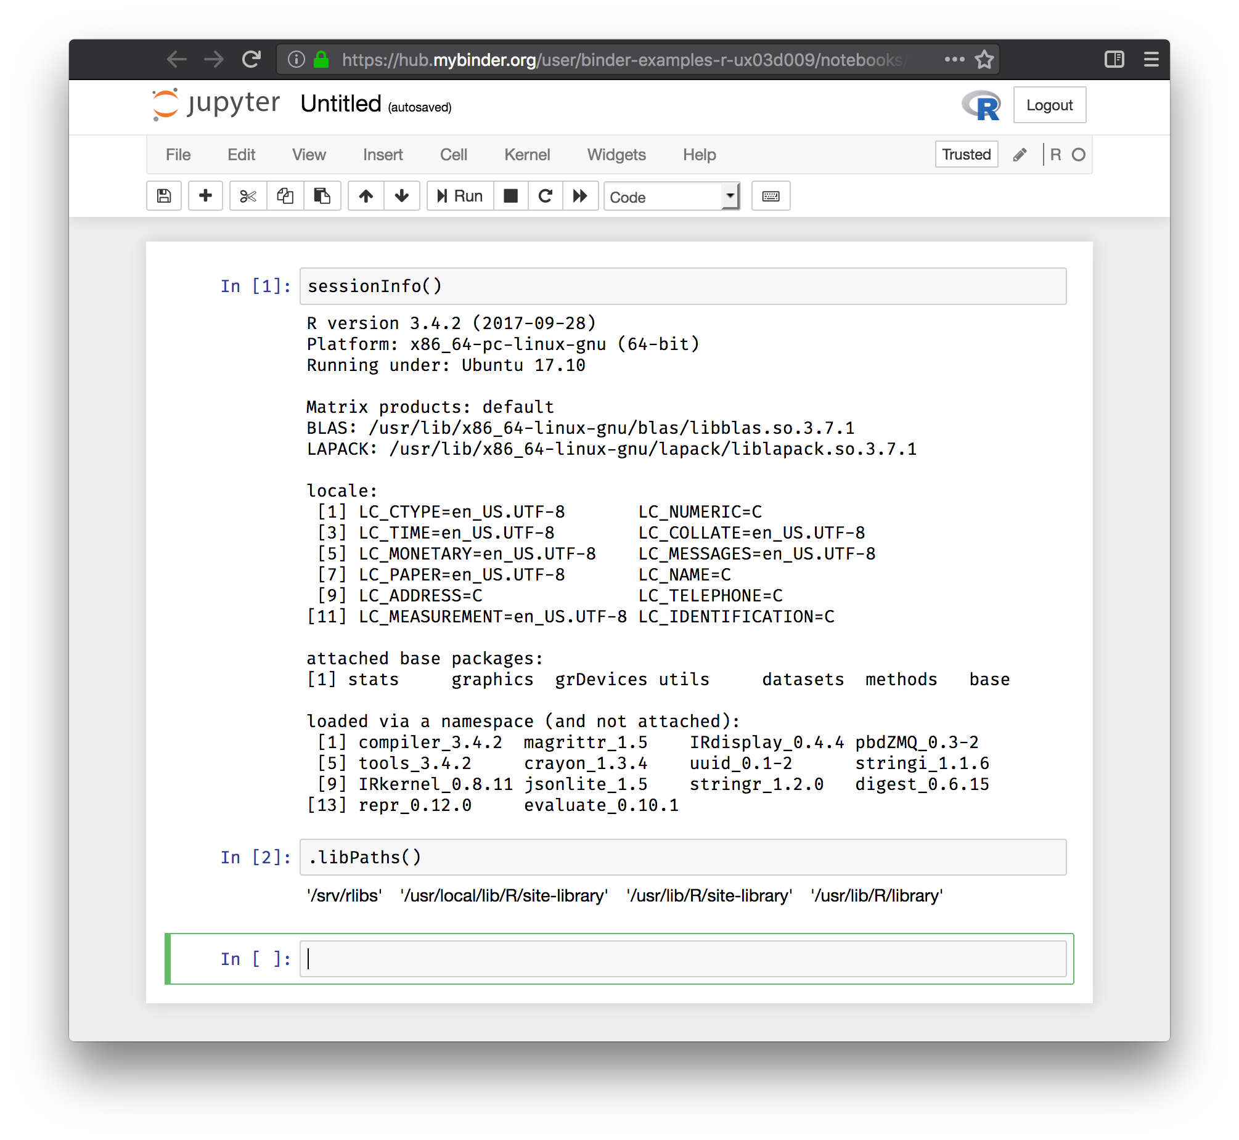Image resolution: width=1239 pixels, height=1140 pixels.
Task: Interrupt the kernel with the stop icon
Action: click(510, 195)
